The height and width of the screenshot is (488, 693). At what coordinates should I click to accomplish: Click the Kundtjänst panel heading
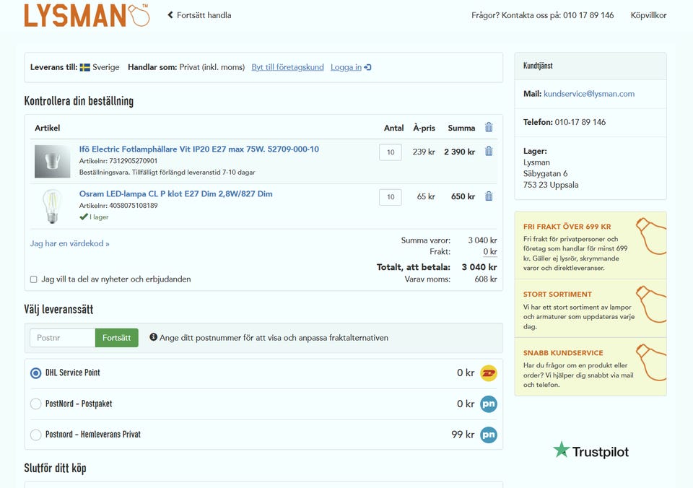(x=538, y=66)
